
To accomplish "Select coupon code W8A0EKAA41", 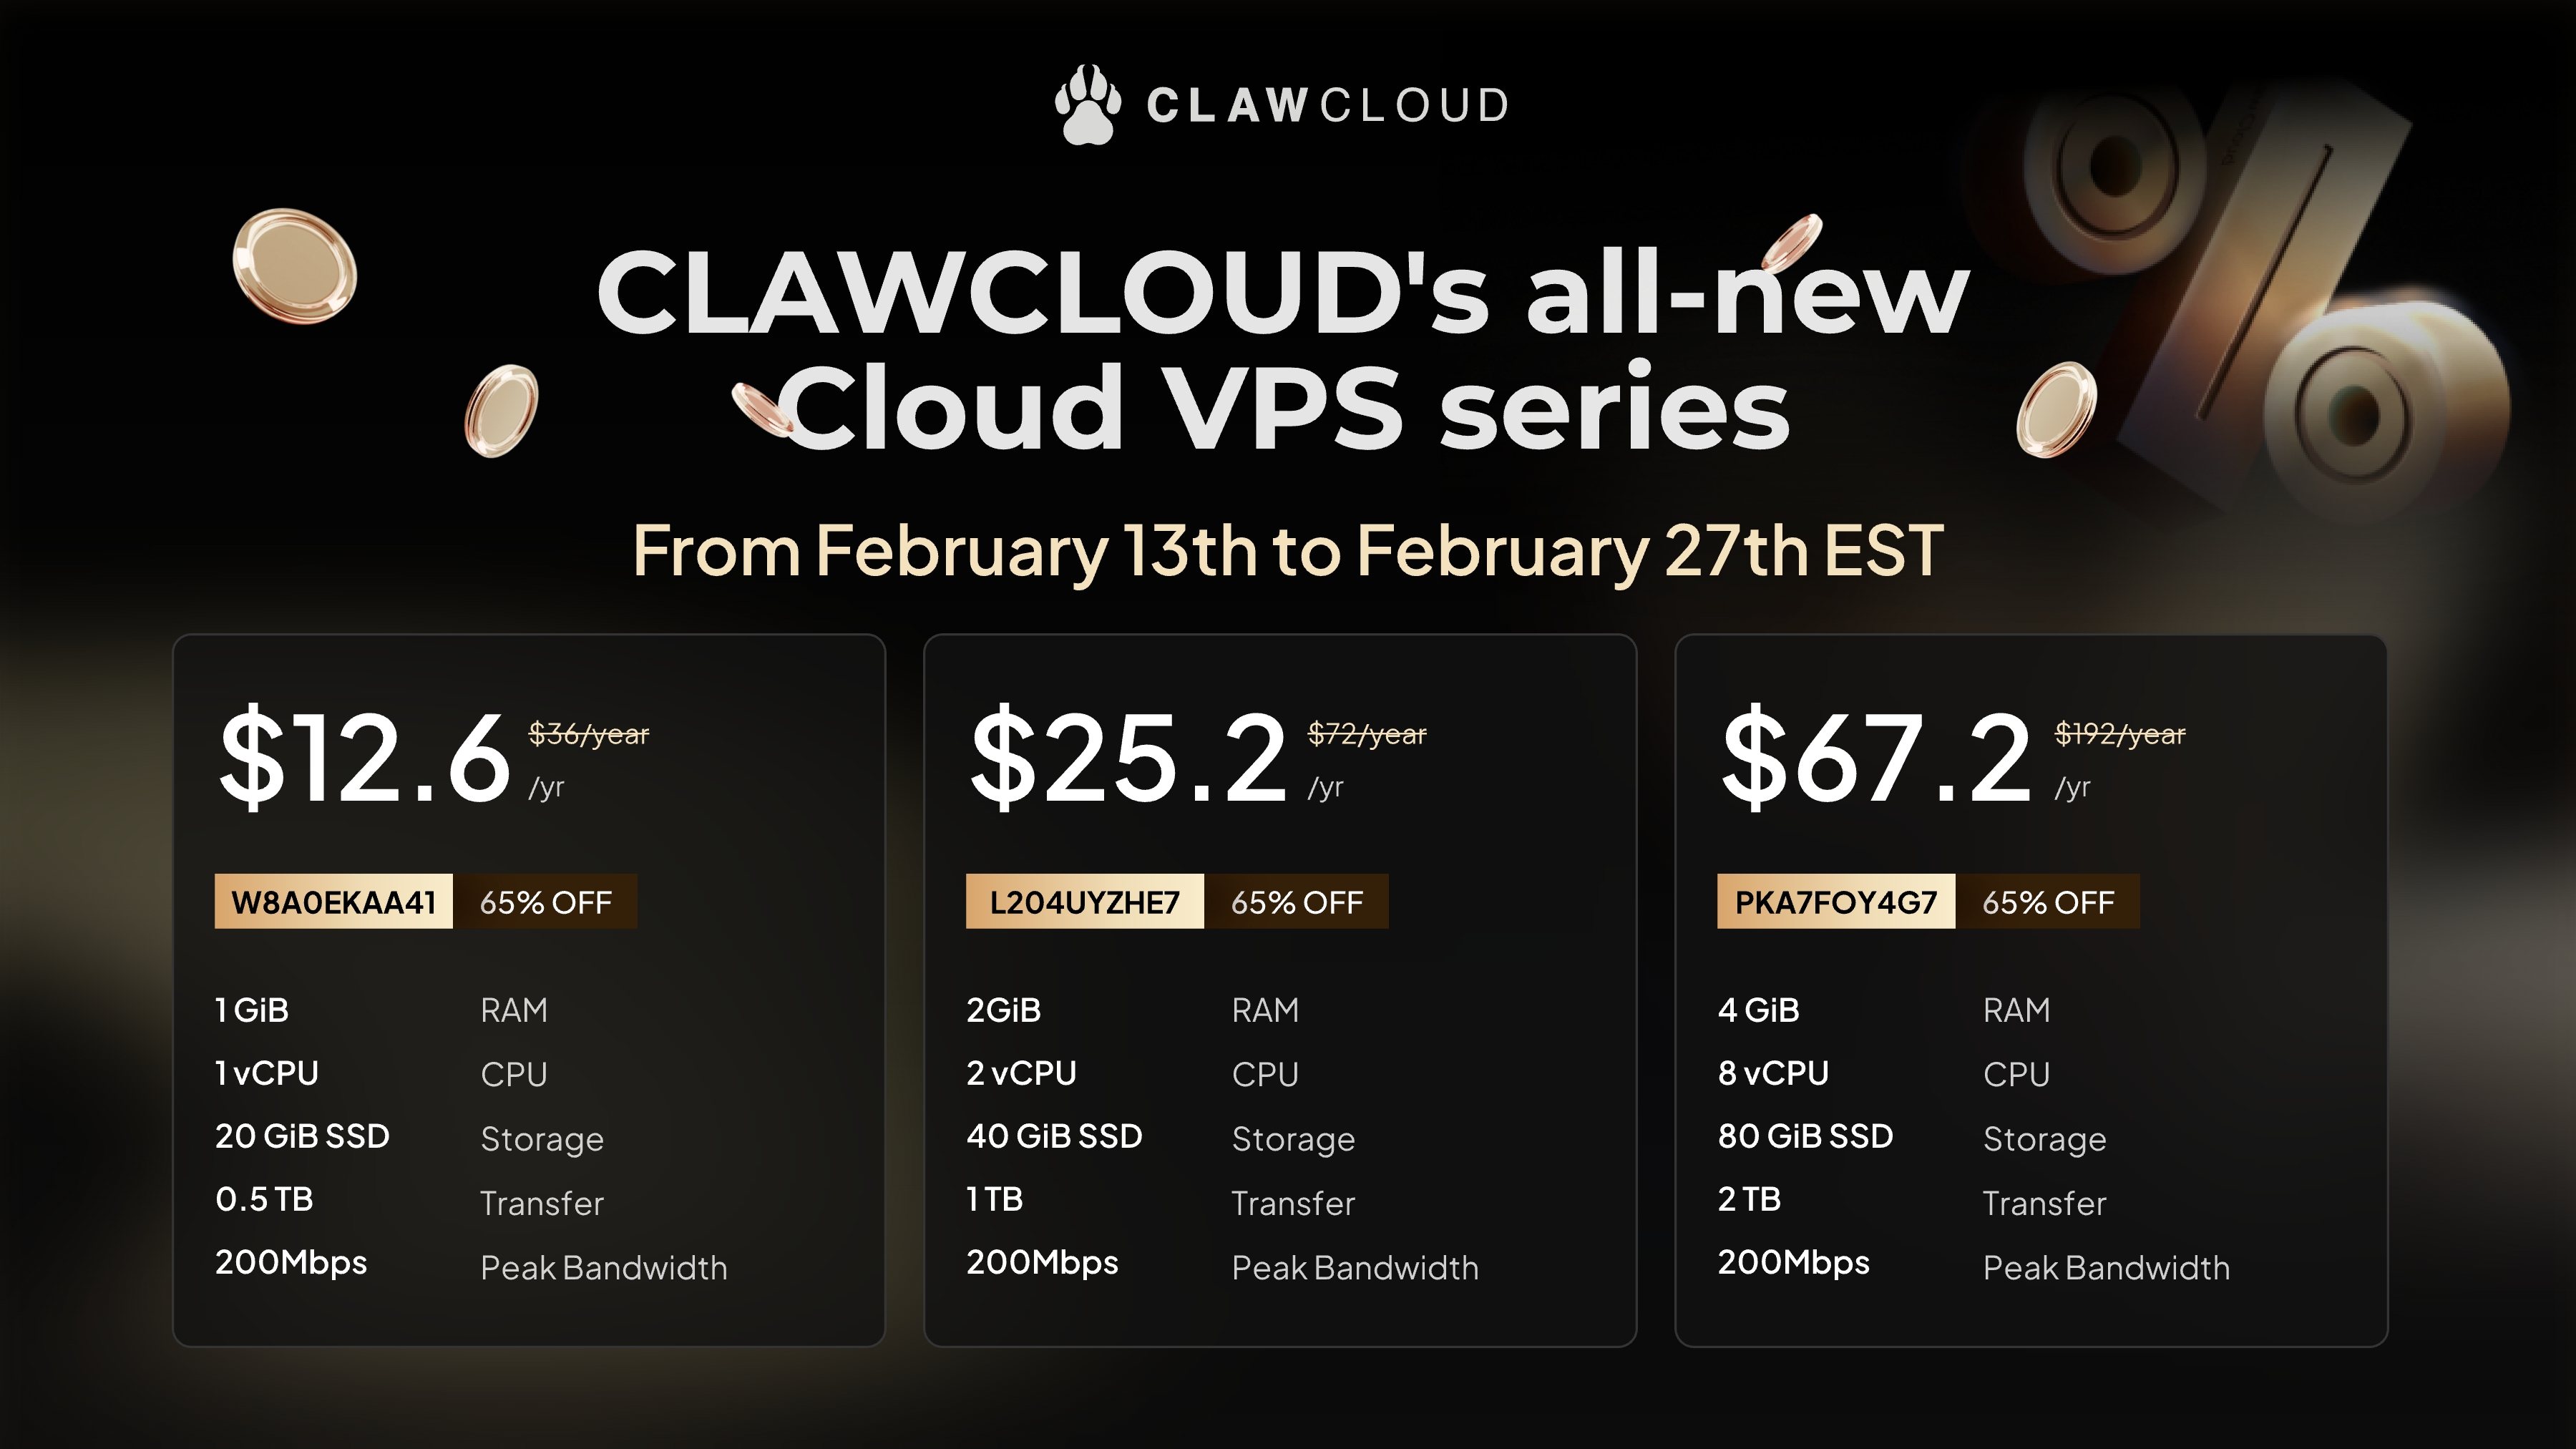I will coord(333,901).
